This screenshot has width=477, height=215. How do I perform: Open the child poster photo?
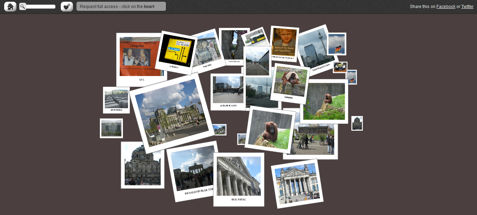point(284,42)
